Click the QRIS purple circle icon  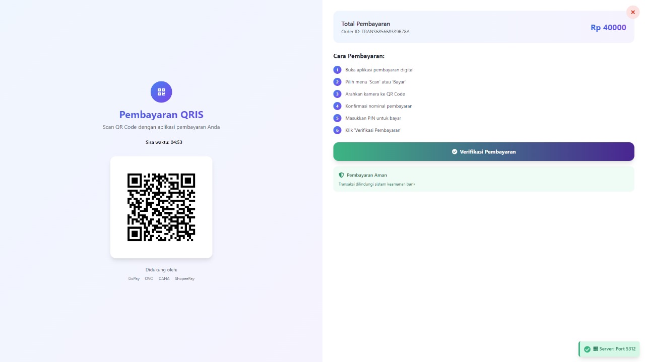pos(161,92)
